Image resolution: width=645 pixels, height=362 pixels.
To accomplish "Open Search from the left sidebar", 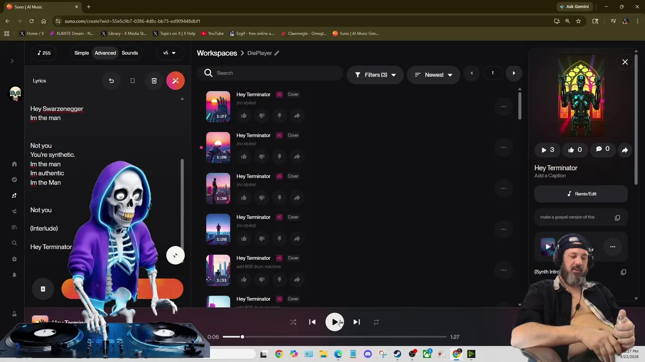I will coord(14,243).
